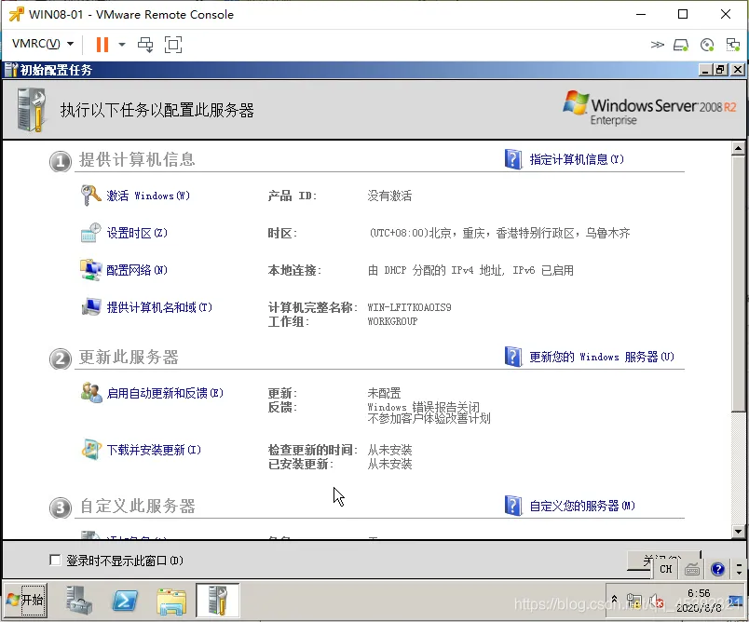Send Ctrl+Alt+Del to the VM

145,45
